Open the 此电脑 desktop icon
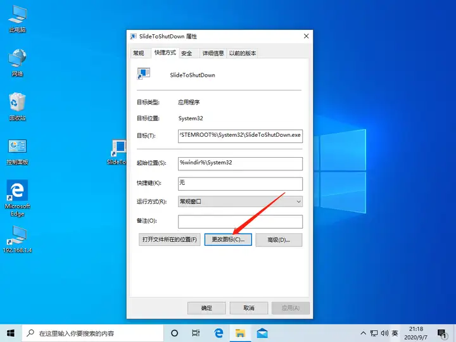The height and width of the screenshot is (342, 456). [18, 19]
